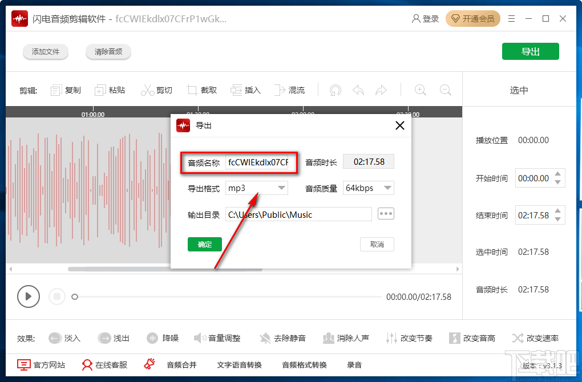
Task: Apply Remove Vocals (消除人声)
Action: click(346, 338)
